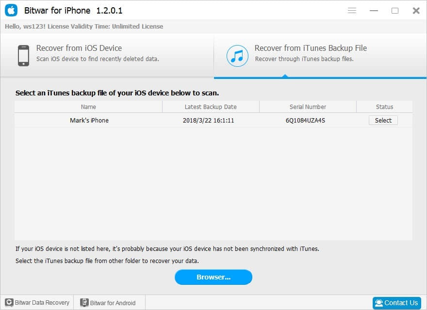Click the phone icon for iOS Device recovery
The width and height of the screenshot is (427, 310).
tap(24, 56)
